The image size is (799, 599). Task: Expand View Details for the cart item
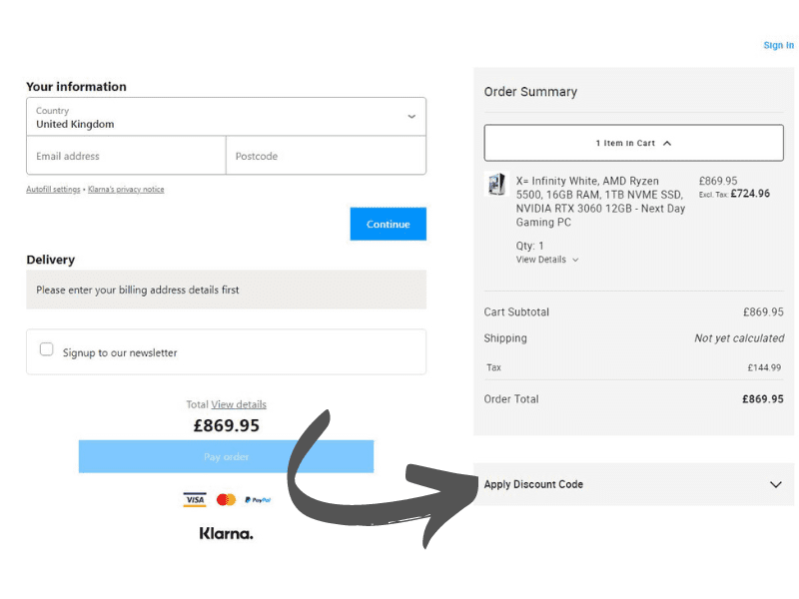(546, 260)
